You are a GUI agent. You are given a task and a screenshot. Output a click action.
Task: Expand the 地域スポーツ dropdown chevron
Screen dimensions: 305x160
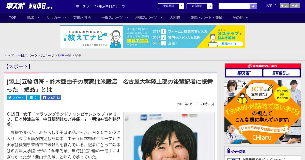coord(161,18)
